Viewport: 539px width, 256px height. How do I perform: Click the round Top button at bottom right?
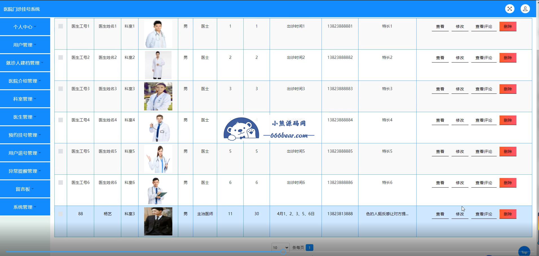pyautogui.click(x=524, y=251)
